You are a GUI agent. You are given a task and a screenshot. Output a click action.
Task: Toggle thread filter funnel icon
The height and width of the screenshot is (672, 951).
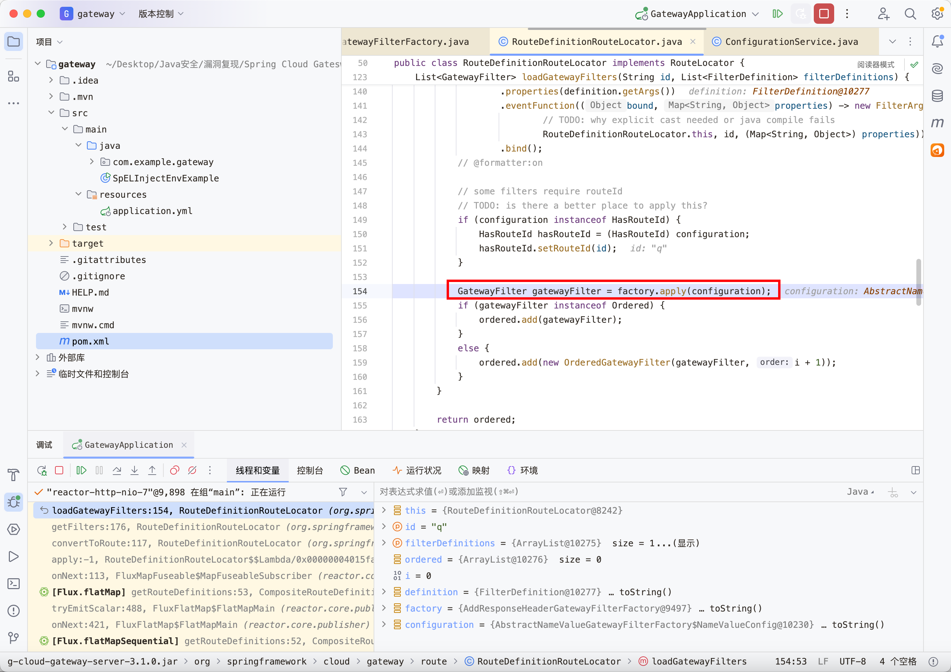(x=343, y=492)
